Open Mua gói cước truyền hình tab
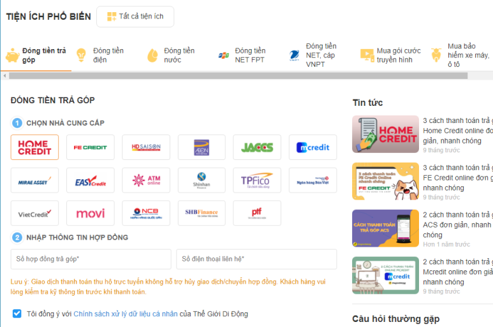Image resolution: width=493 pixels, height=327 pixels. (x=390, y=55)
